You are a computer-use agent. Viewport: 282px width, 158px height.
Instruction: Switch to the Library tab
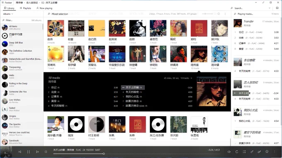click(9, 8)
